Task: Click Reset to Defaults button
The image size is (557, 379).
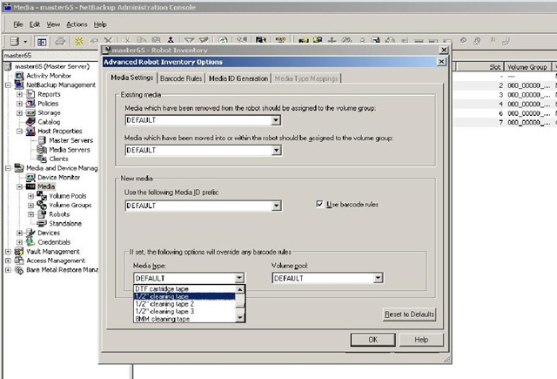Action: click(x=409, y=315)
